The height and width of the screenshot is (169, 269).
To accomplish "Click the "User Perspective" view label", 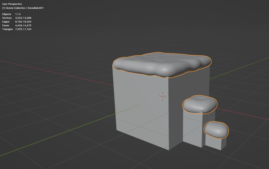I will [12, 4].
